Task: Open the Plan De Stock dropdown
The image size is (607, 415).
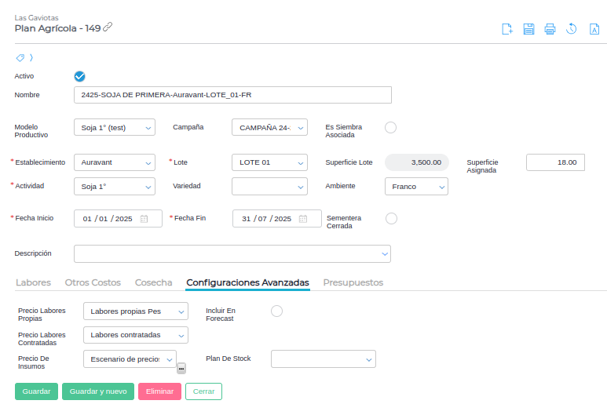Action: 323,359
